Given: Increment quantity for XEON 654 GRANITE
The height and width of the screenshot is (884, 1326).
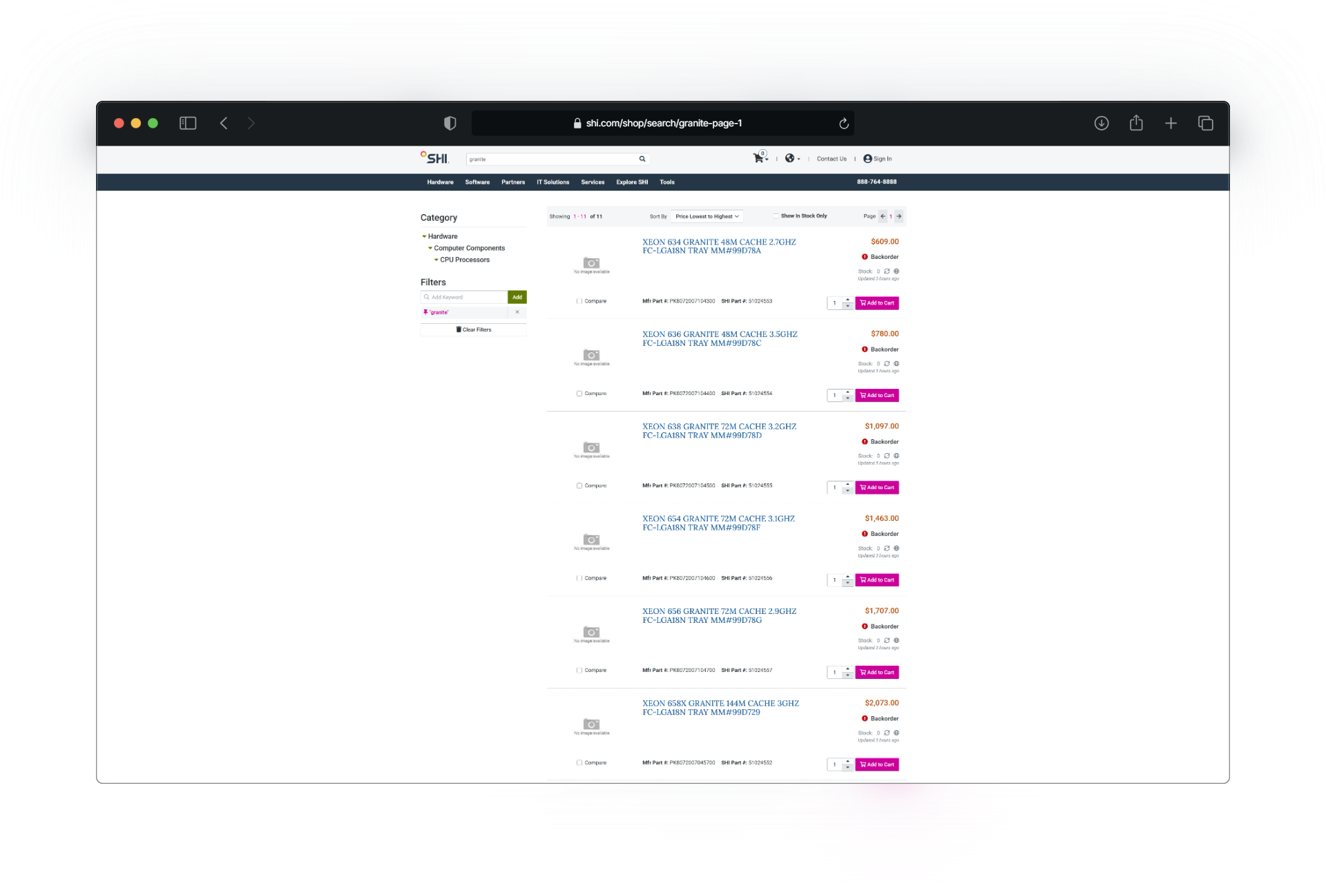Looking at the screenshot, I should (847, 577).
